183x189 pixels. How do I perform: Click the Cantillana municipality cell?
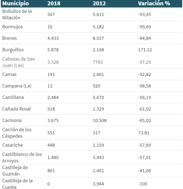[x=13, y=98]
